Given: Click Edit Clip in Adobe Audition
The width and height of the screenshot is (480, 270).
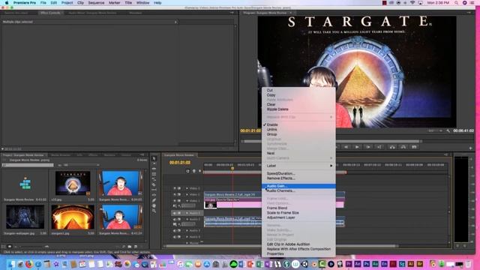Looking at the screenshot, I should click(x=288, y=244).
